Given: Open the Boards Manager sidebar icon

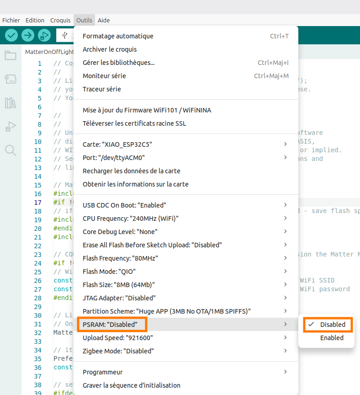Looking at the screenshot, I should point(11,80).
